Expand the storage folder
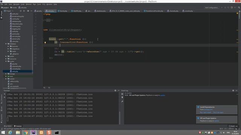The image size is (241, 135). tap(6, 74)
